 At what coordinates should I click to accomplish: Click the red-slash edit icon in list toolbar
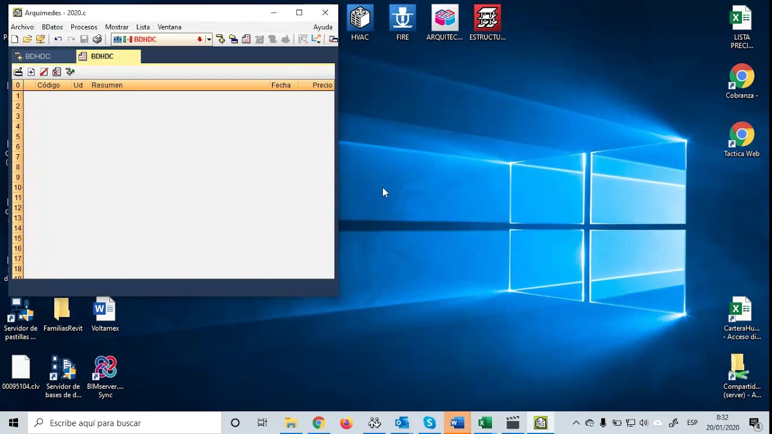tap(44, 72)
